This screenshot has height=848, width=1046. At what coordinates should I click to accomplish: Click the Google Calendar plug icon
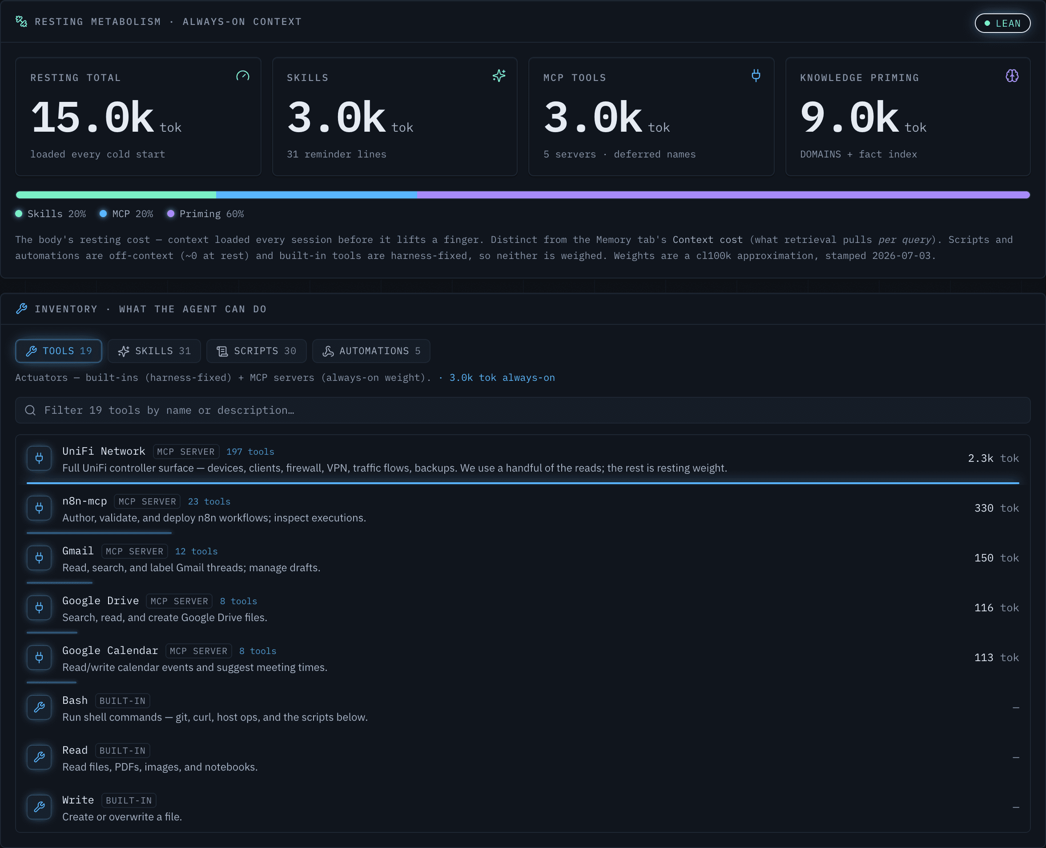[x=40, y=658]
